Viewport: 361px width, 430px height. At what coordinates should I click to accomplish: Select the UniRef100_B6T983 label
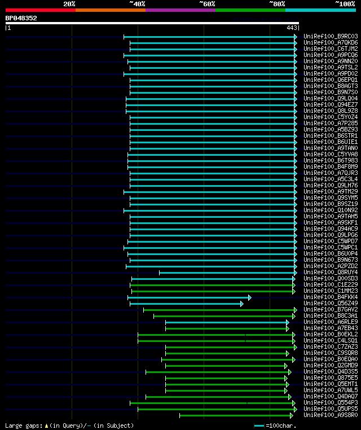pyautogui.click(x=331, y=160)
